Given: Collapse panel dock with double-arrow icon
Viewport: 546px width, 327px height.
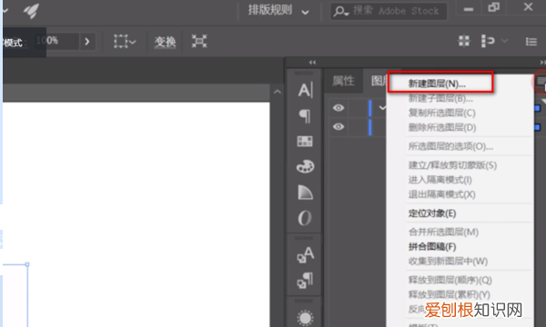Looking at the screenshot, I should [312, 63].
